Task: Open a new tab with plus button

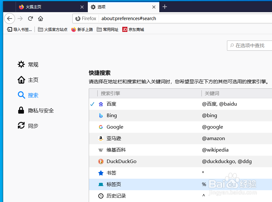Action: (165, 7)
